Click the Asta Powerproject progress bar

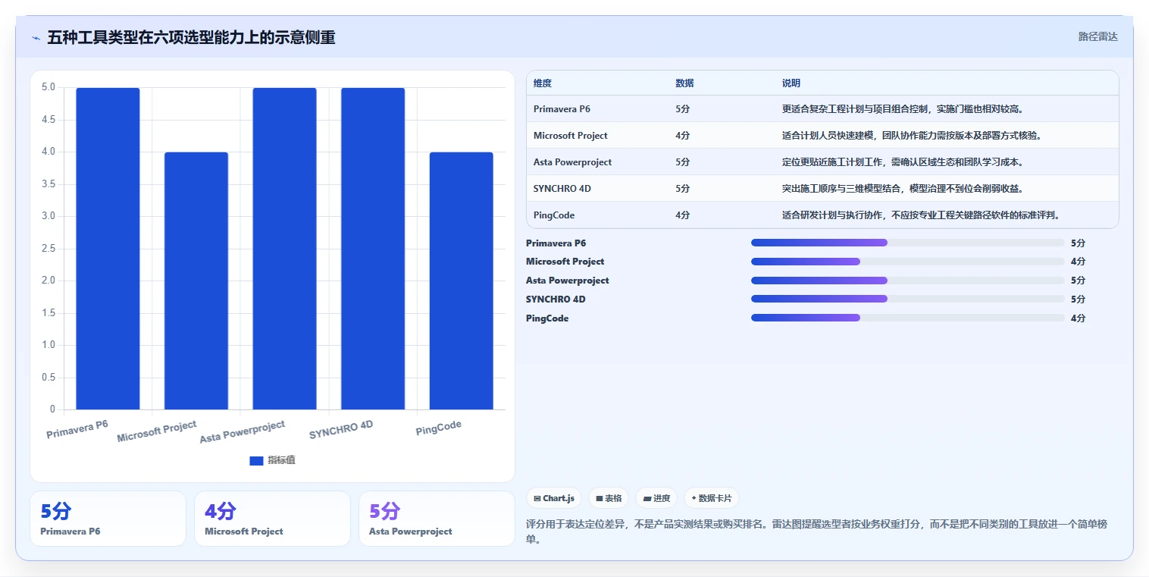[x=908, y=281]
